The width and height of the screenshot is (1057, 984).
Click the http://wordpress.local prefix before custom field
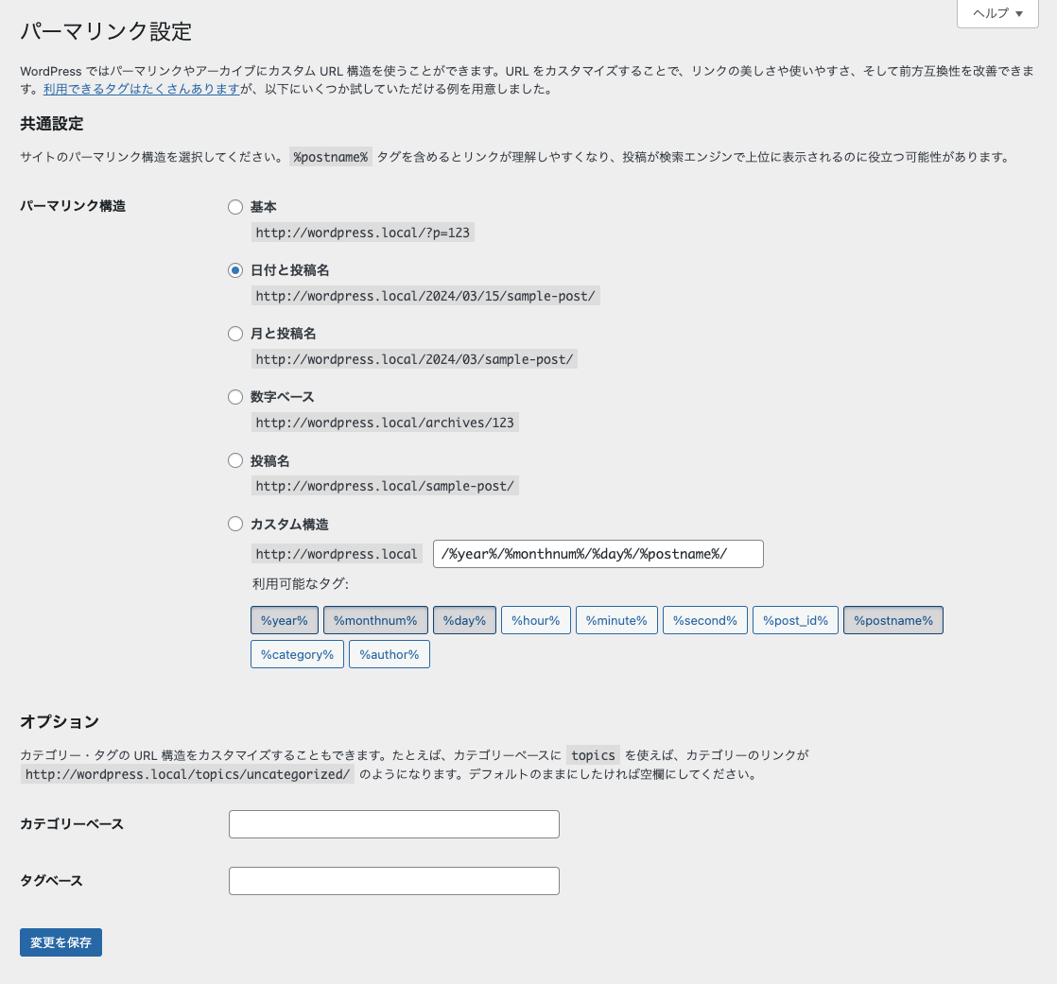coord(337,554)
